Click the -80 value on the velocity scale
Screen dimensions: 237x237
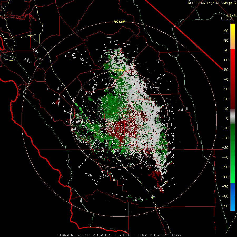[225, 196]
